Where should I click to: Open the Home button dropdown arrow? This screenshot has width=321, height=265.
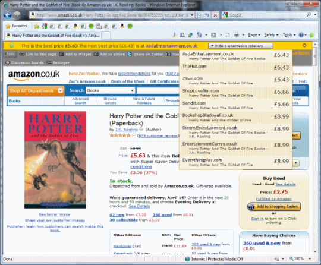click(x=206, y=35)
